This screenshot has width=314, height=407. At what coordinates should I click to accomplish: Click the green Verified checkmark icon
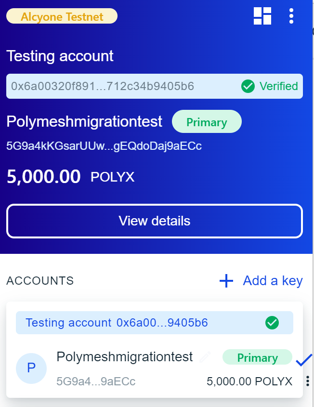248,86
